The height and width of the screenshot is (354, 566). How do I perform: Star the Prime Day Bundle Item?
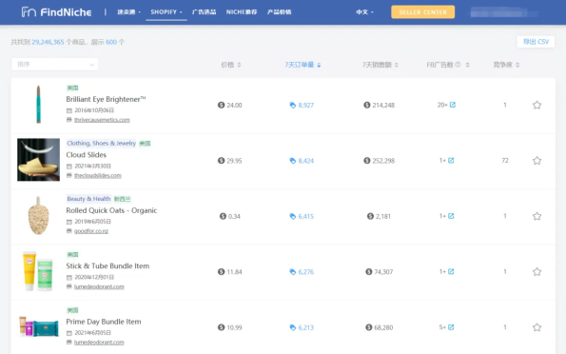pyautogui.click(x=537, y=327)
